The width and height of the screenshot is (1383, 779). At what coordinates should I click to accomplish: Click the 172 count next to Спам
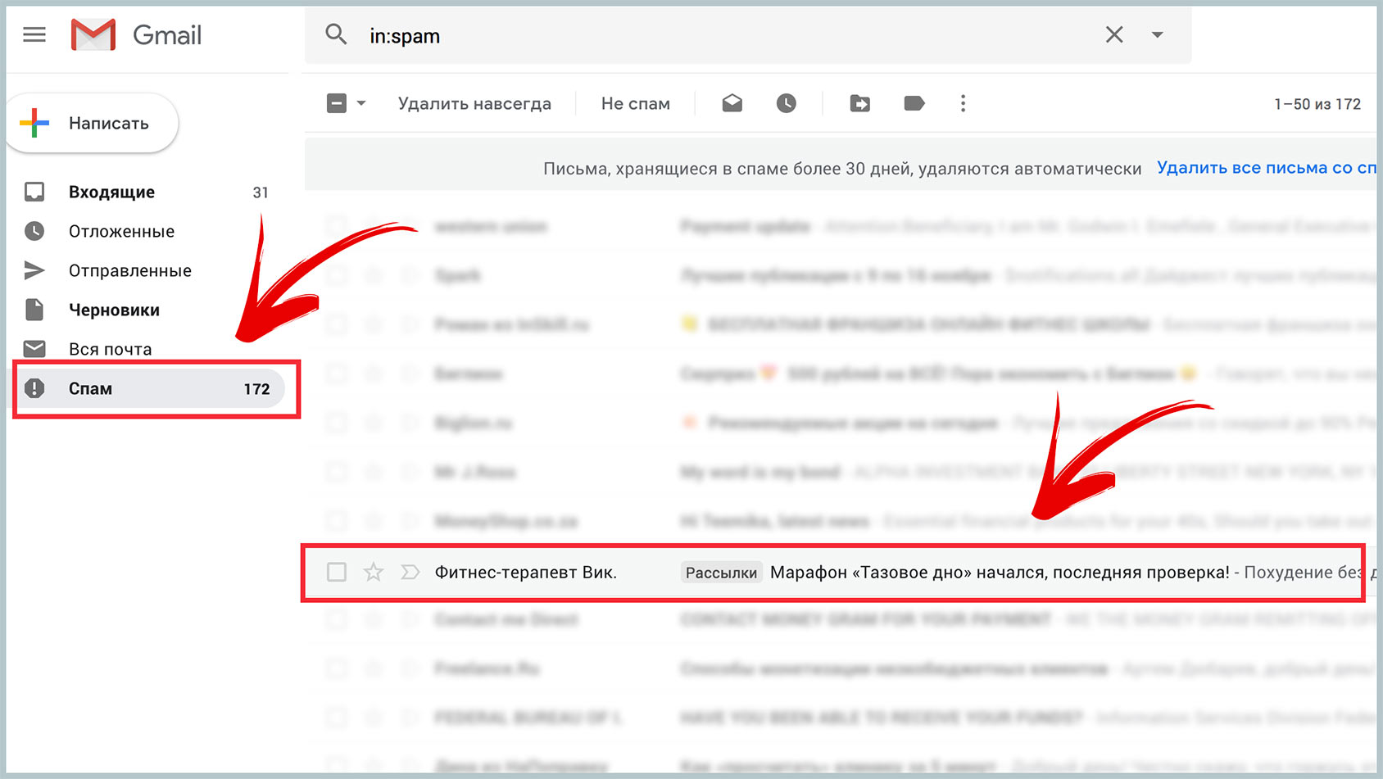click(256, 389)
